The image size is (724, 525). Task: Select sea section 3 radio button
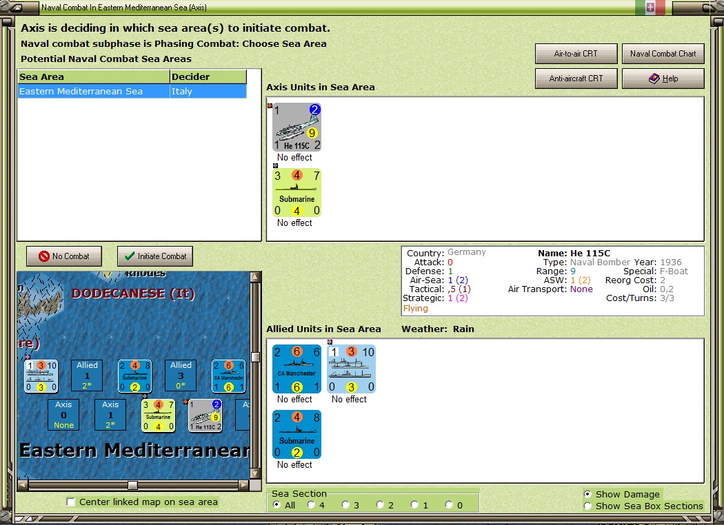click(345, 505)
